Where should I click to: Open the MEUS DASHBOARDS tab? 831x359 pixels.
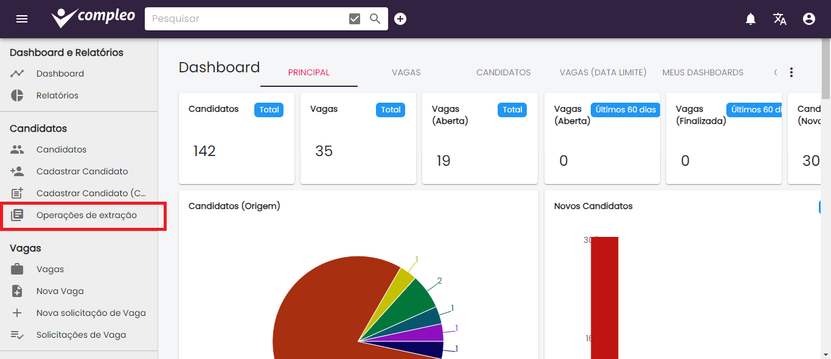pyautogui.click(x=703, y=72)
